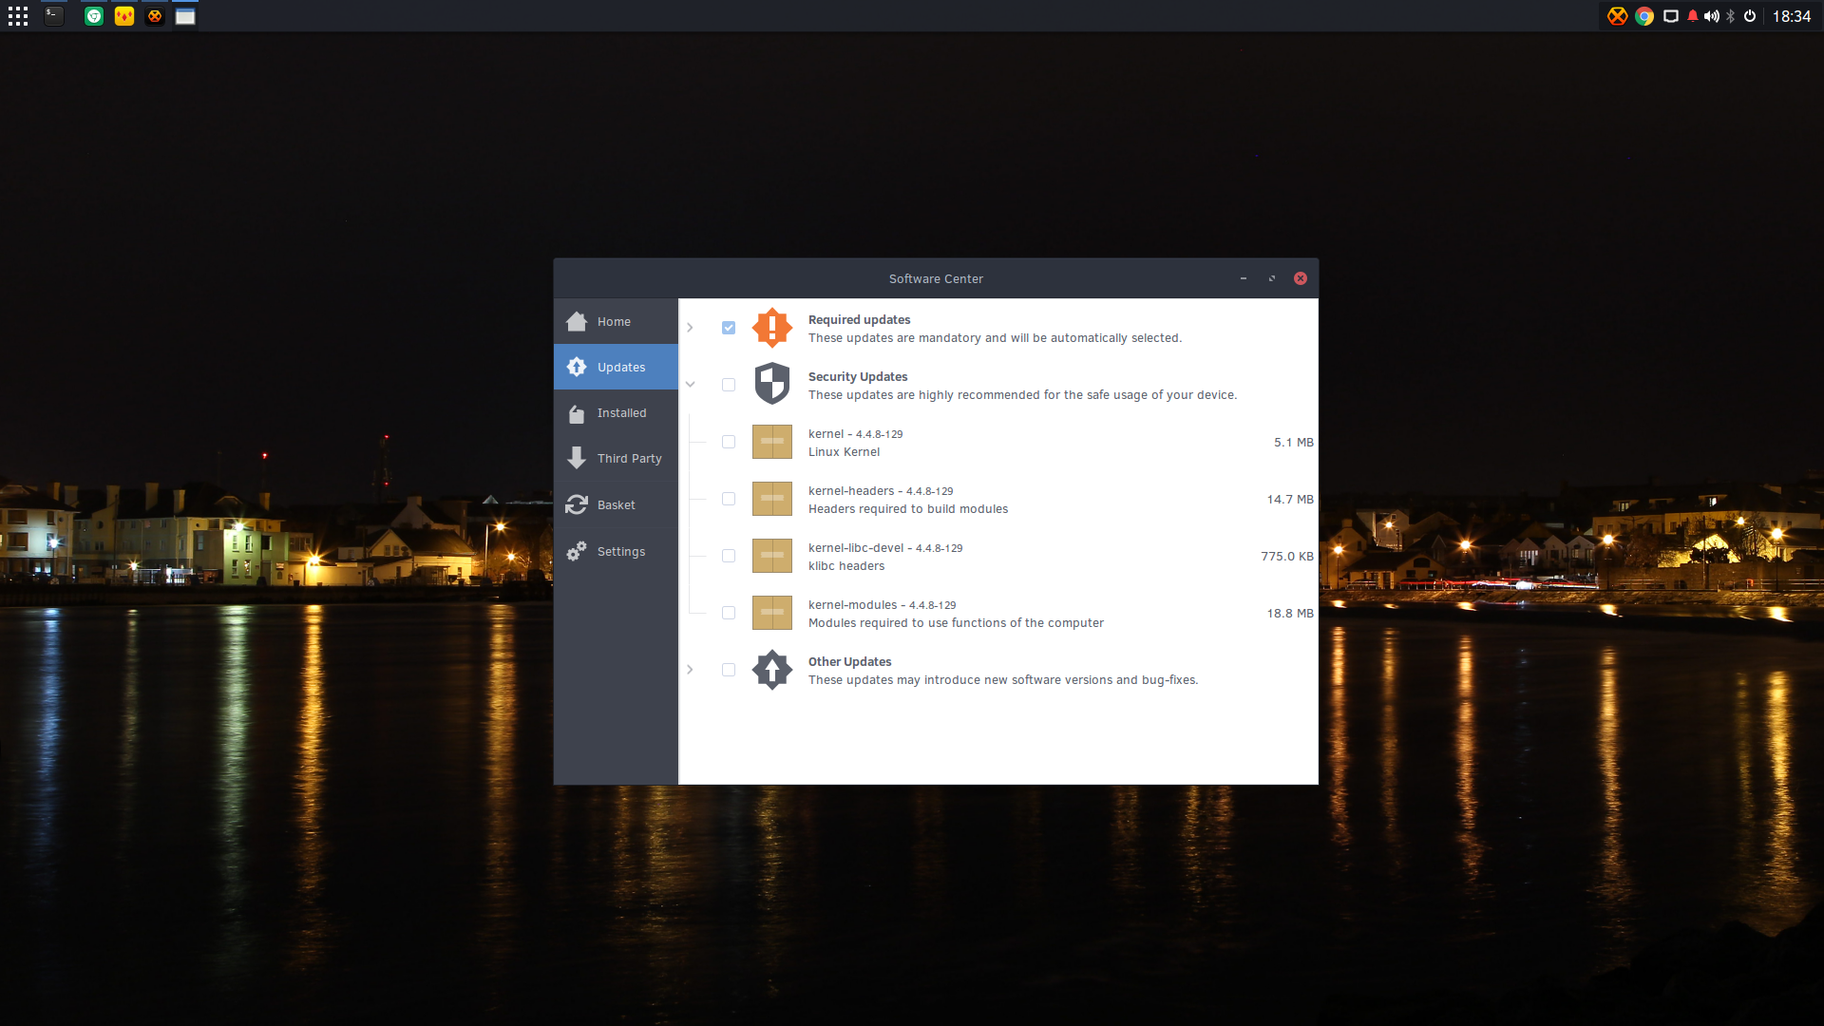This screenshot has width=1824, height=1026.
Task: Minimize the Software Center window
Action: tap(1244, 278)
